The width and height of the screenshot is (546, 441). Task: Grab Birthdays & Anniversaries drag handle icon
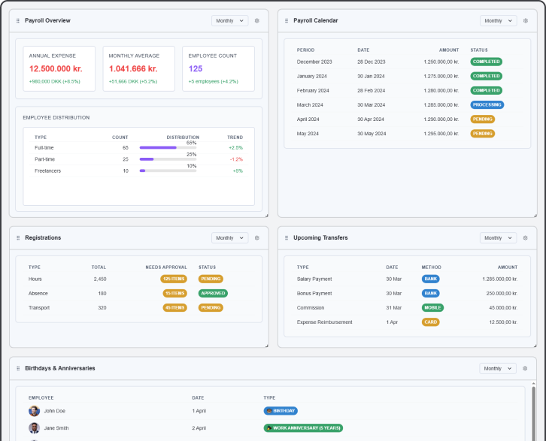pos(18,368)
